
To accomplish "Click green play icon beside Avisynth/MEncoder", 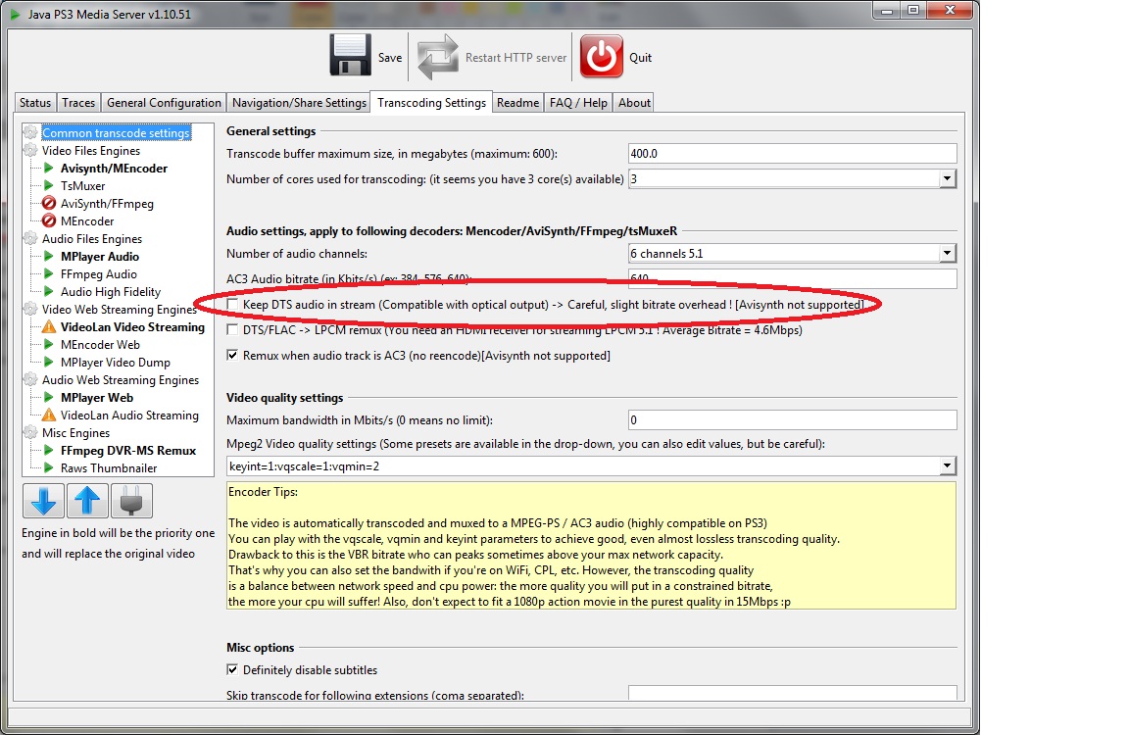I will point(49,168).
